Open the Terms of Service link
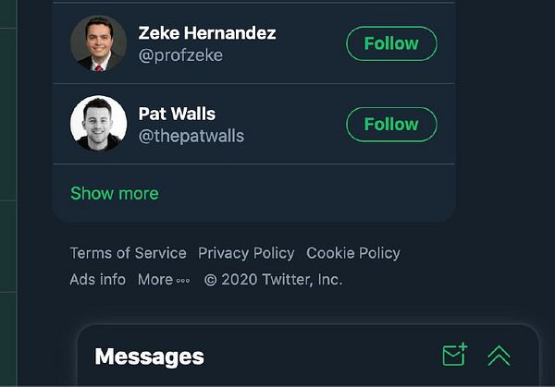555x387 pixels. pyautogui.click(x=128, y=253)
